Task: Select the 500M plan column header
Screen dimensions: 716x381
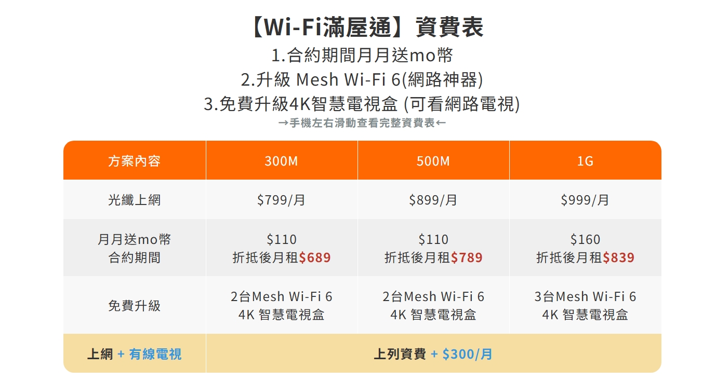Action: pyautogui.click(x=433, y=161)
